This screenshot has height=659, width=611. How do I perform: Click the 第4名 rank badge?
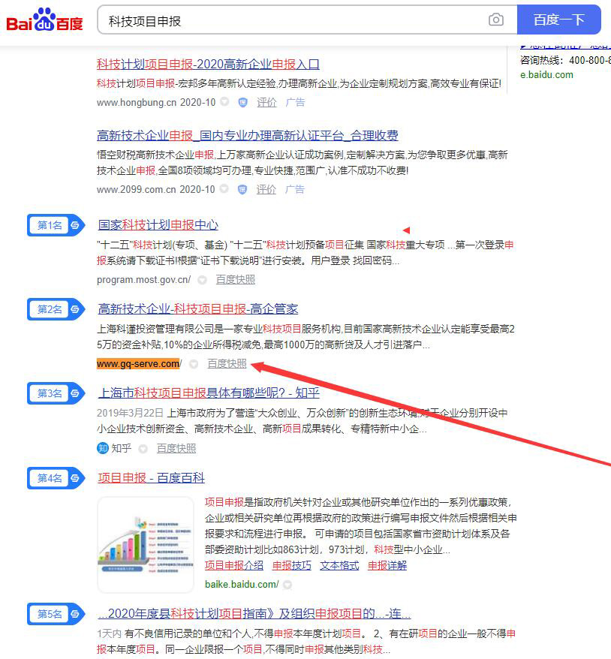[56, 478]
